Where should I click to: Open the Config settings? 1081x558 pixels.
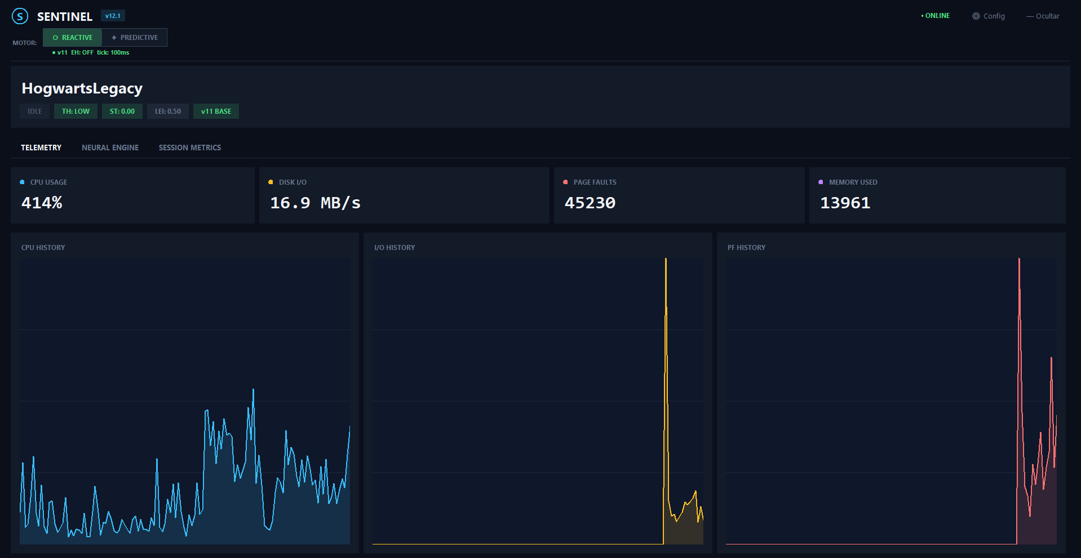point(989,16)
